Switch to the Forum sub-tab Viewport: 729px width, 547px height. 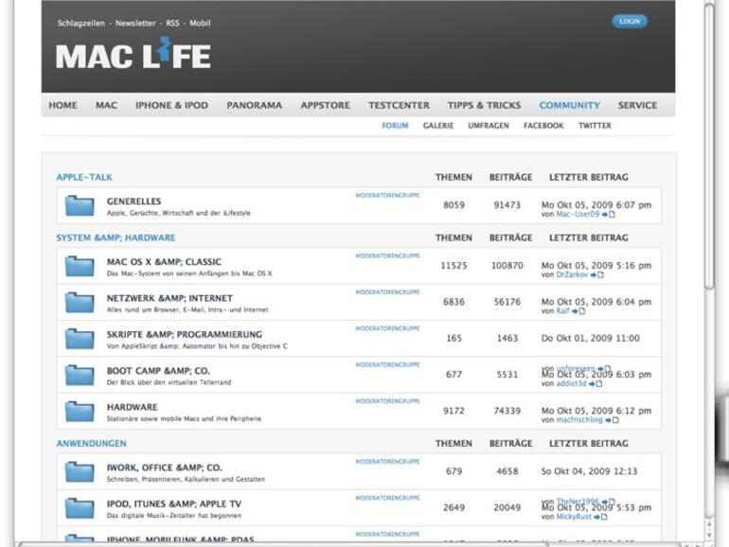[395, 126]
